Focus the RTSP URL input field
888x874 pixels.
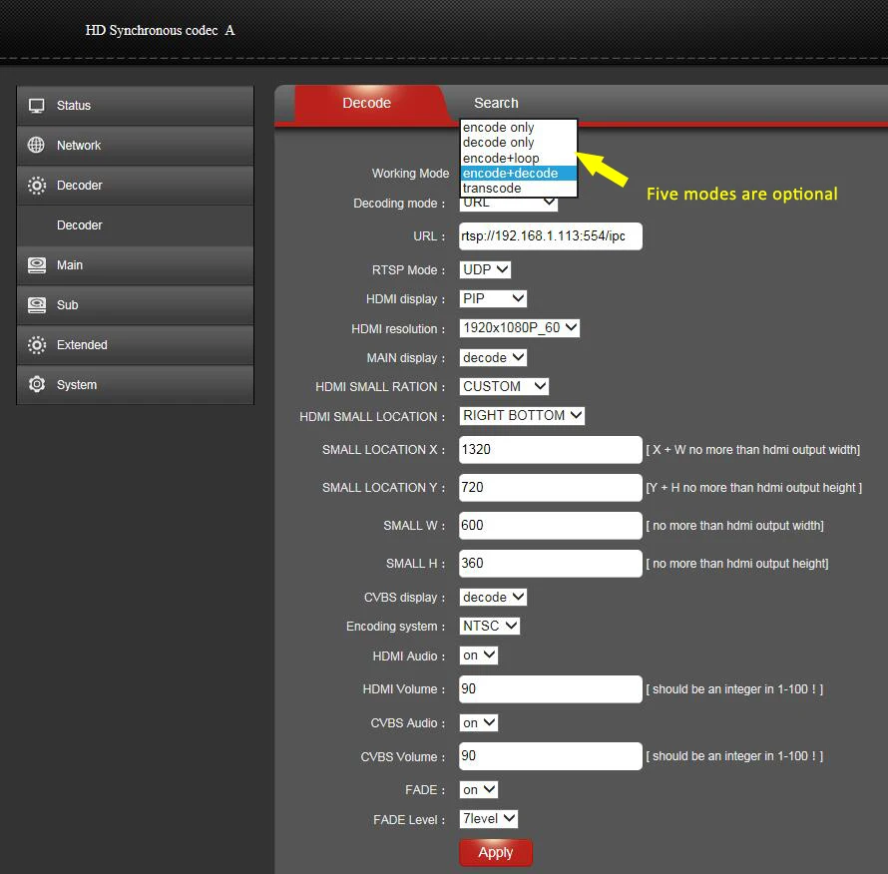click(551, 236)
